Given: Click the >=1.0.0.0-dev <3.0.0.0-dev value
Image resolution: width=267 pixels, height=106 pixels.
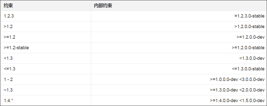Looking at the screenshot, I should 237,79.
